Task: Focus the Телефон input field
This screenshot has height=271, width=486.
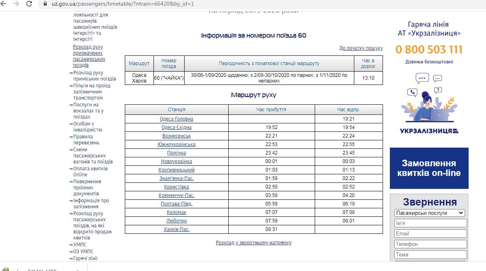Action: point(431,244)
